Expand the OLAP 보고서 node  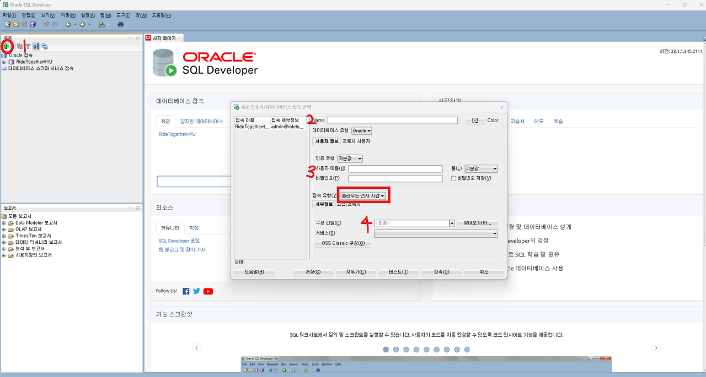[x=4, y=230]
